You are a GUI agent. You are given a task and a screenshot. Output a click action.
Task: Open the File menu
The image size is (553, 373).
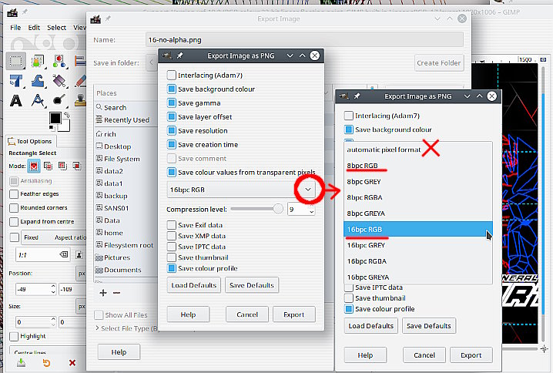[15, 28]
